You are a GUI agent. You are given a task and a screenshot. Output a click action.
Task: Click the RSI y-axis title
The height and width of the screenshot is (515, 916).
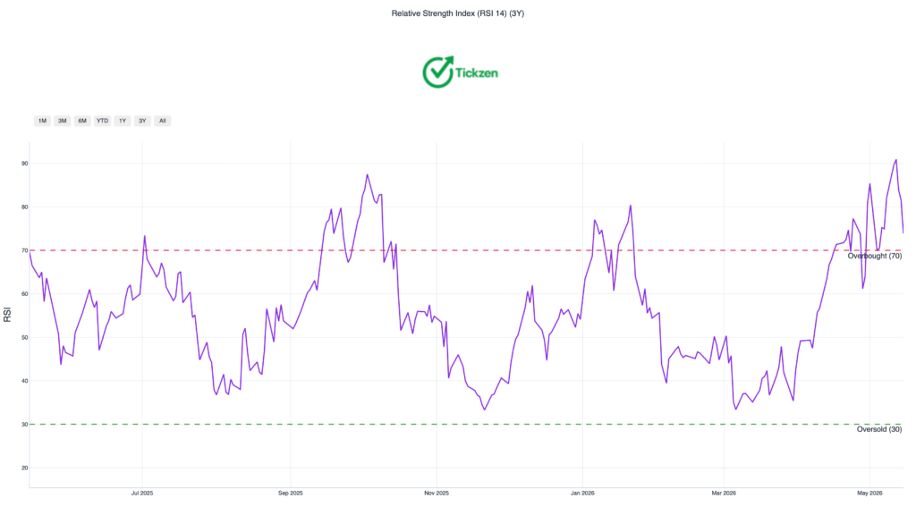7,315
